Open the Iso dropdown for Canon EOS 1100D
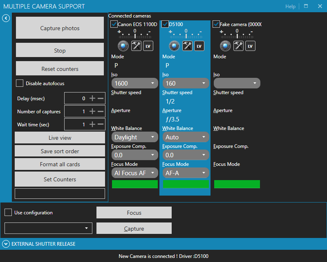 coord(134,83)
